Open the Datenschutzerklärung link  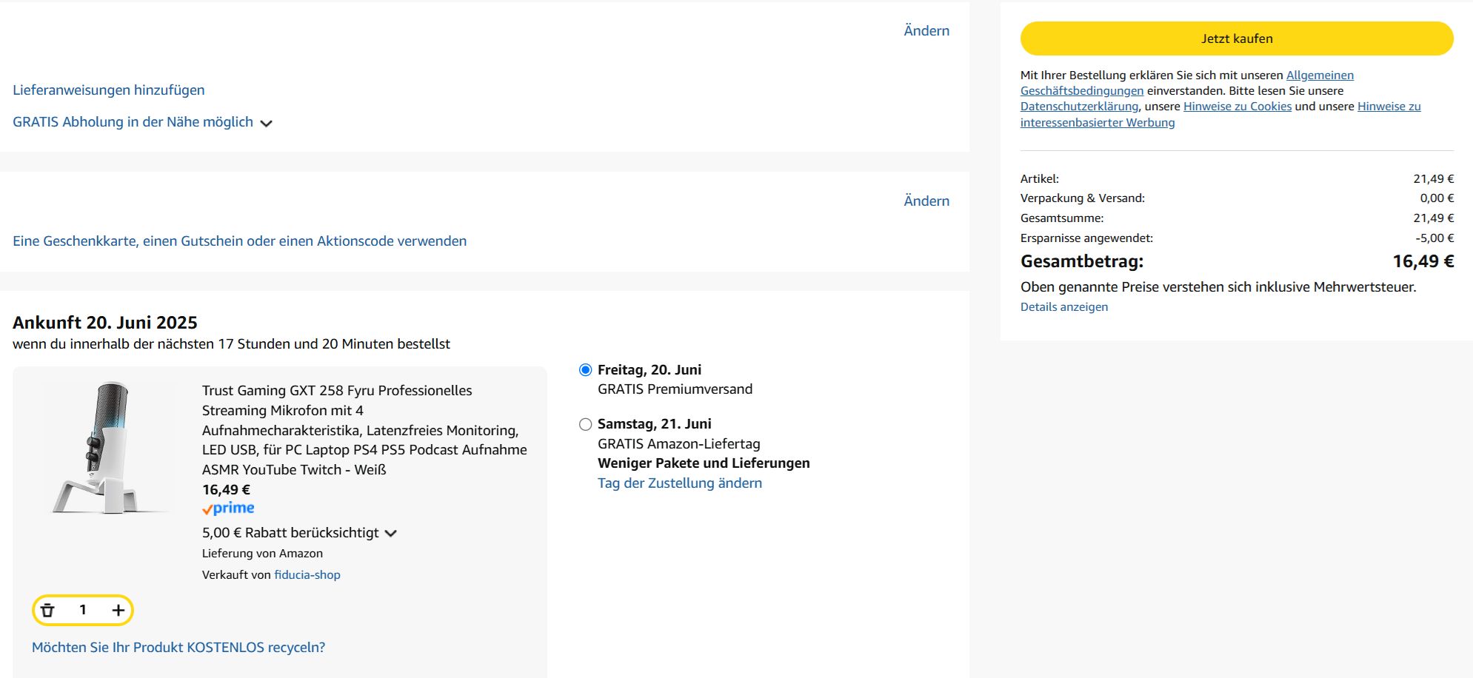click(x=1078, y=107)
